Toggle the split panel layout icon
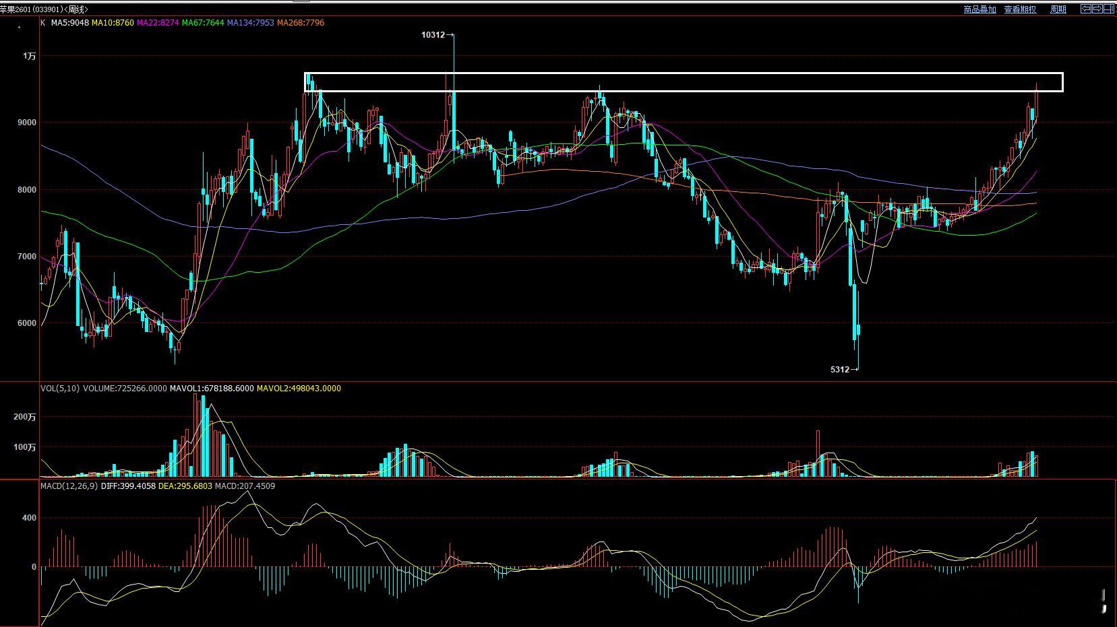 click(x=1109, y=9)
